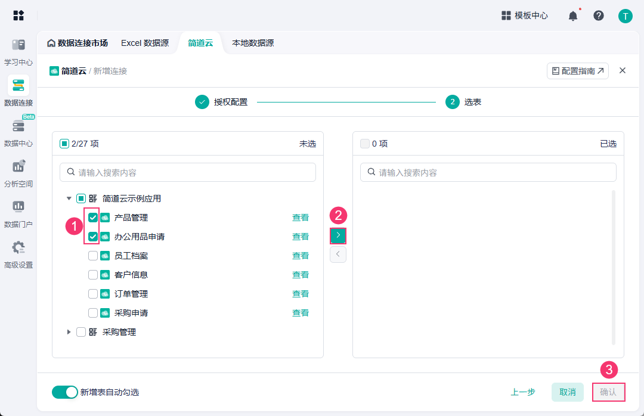
Task: Focus the 已选 list search field
Action: [488, 172]
